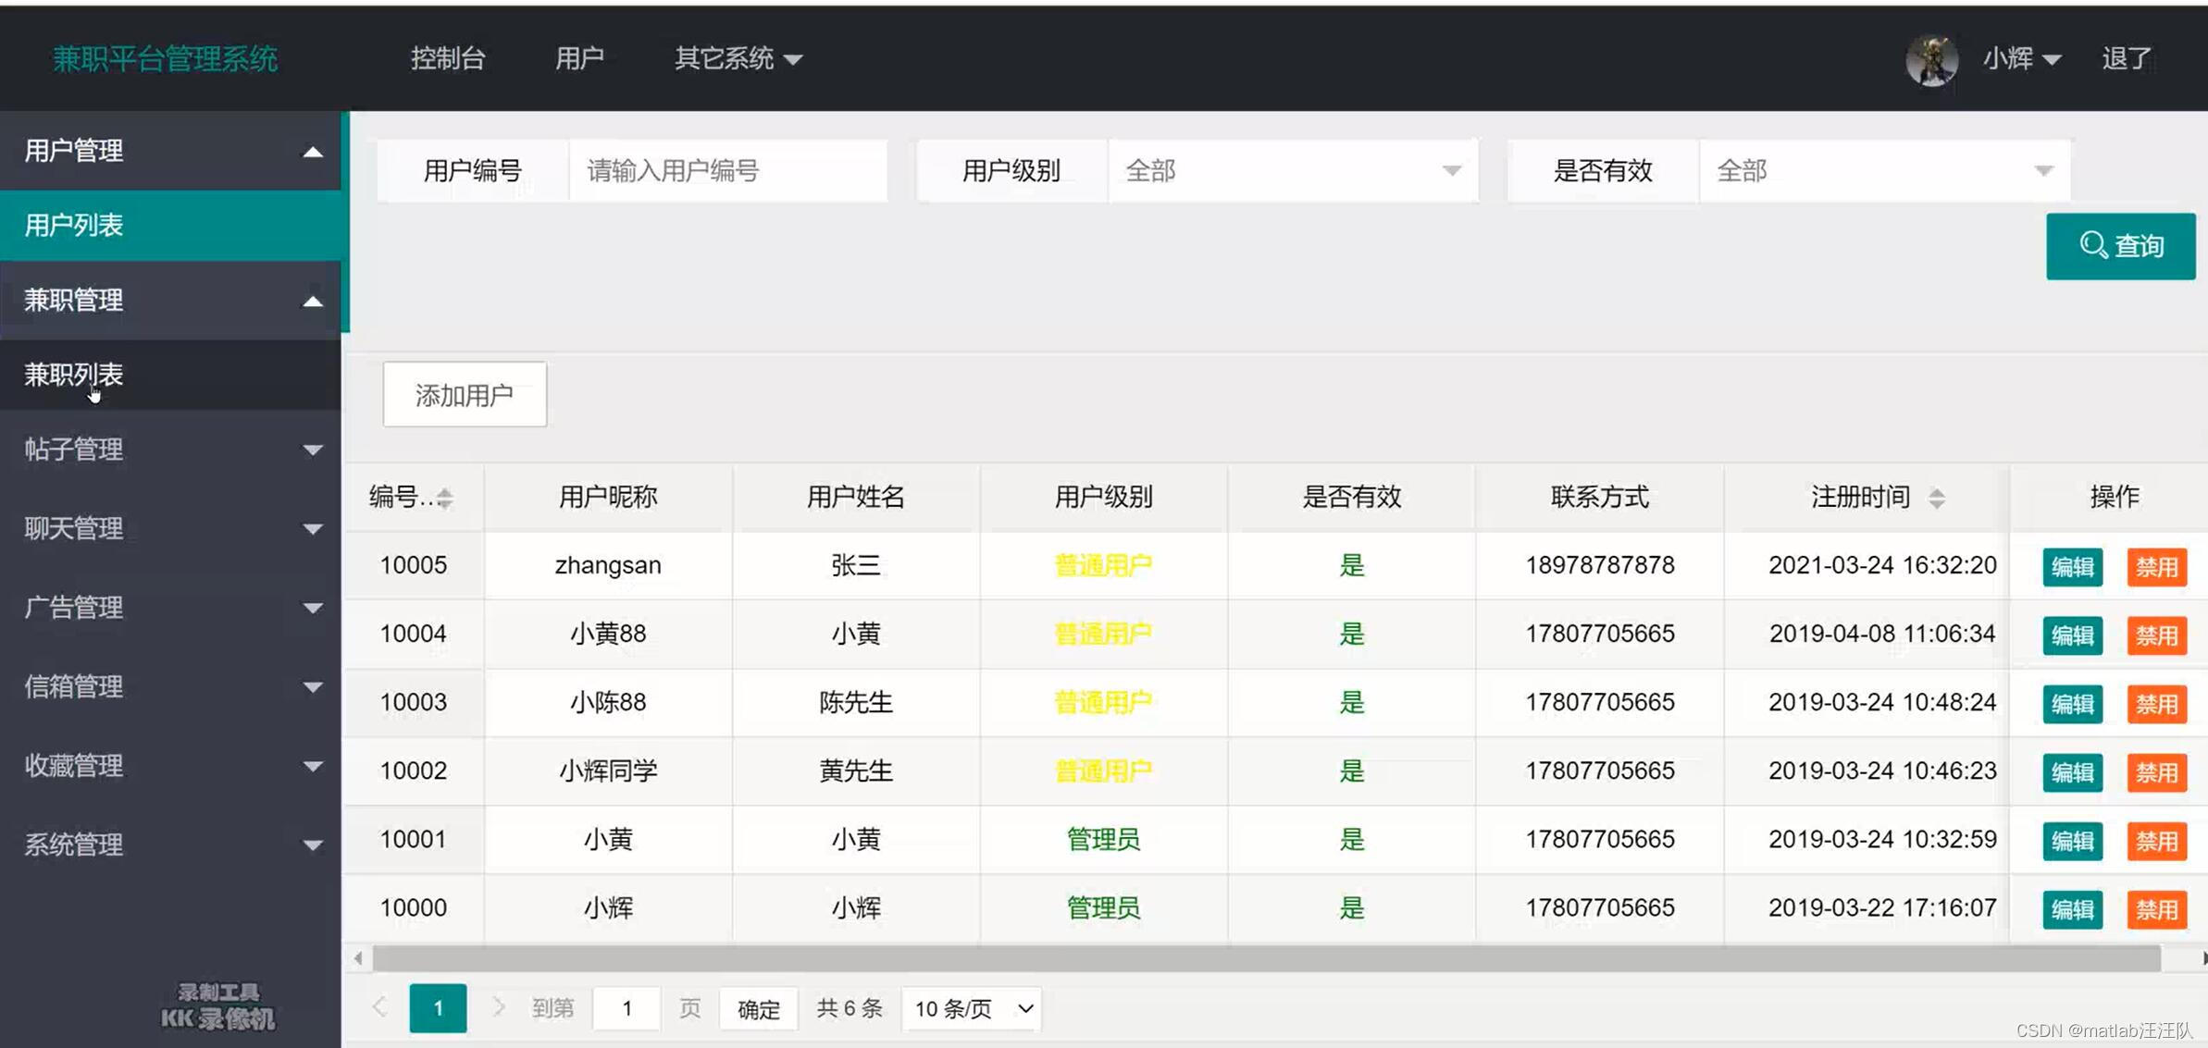Edit user 10001 小黄
This screenshot has width=2208, height=1048.
pos(2072,841)
